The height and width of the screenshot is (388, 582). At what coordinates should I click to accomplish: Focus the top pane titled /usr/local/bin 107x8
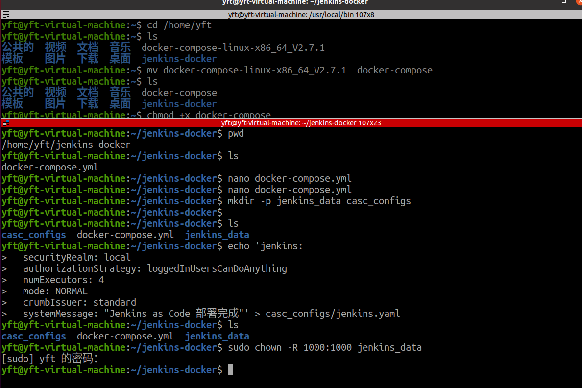point(301,15)
